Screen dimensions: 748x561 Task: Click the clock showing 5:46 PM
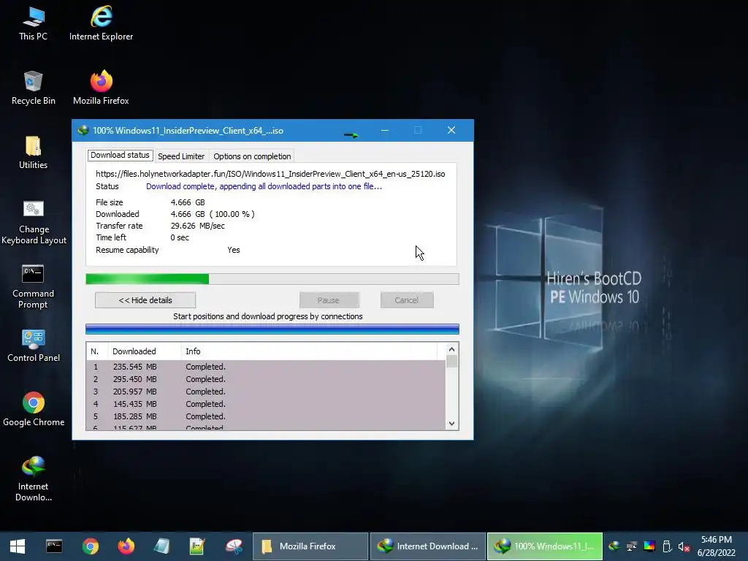tap(716, 540)
